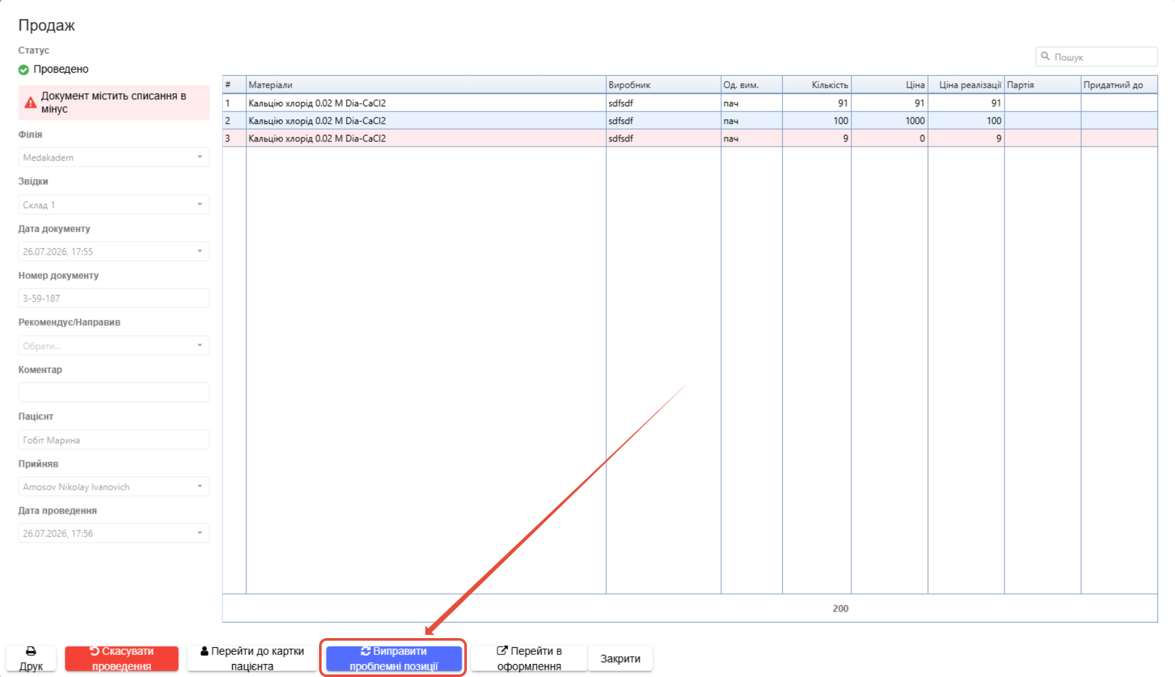
Task: Click row 1 Кількість cell 91
Action: tap(817, 103)
